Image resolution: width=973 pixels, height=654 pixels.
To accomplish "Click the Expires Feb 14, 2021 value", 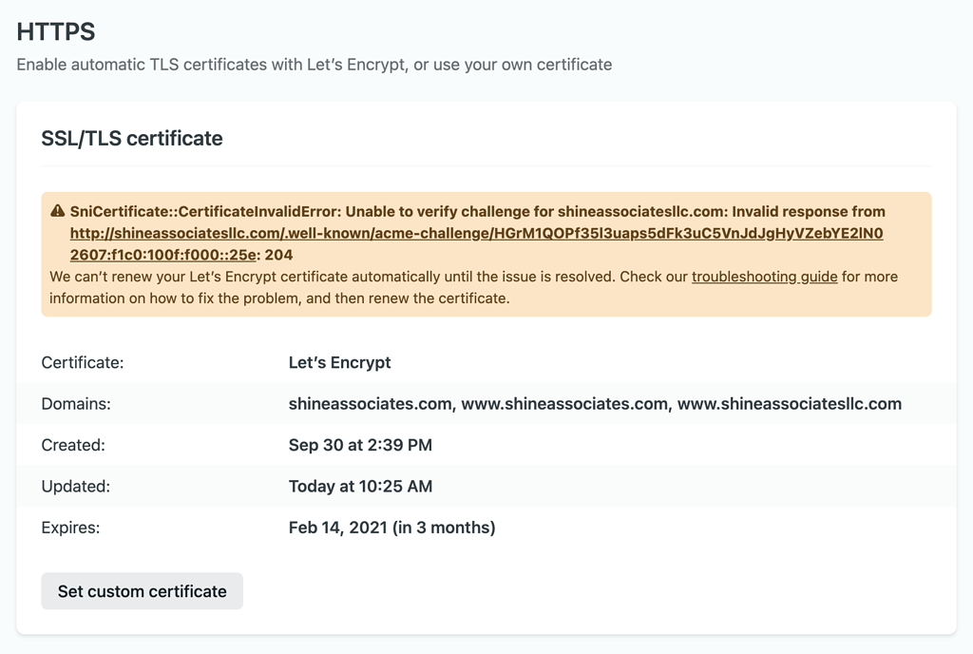I will pos(392,528).
